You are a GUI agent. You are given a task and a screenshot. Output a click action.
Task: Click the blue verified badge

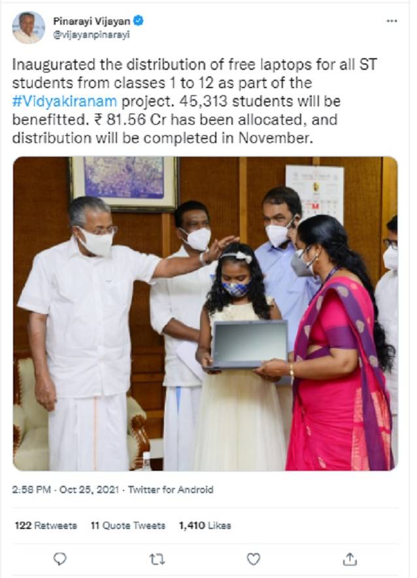pos(139,21)
